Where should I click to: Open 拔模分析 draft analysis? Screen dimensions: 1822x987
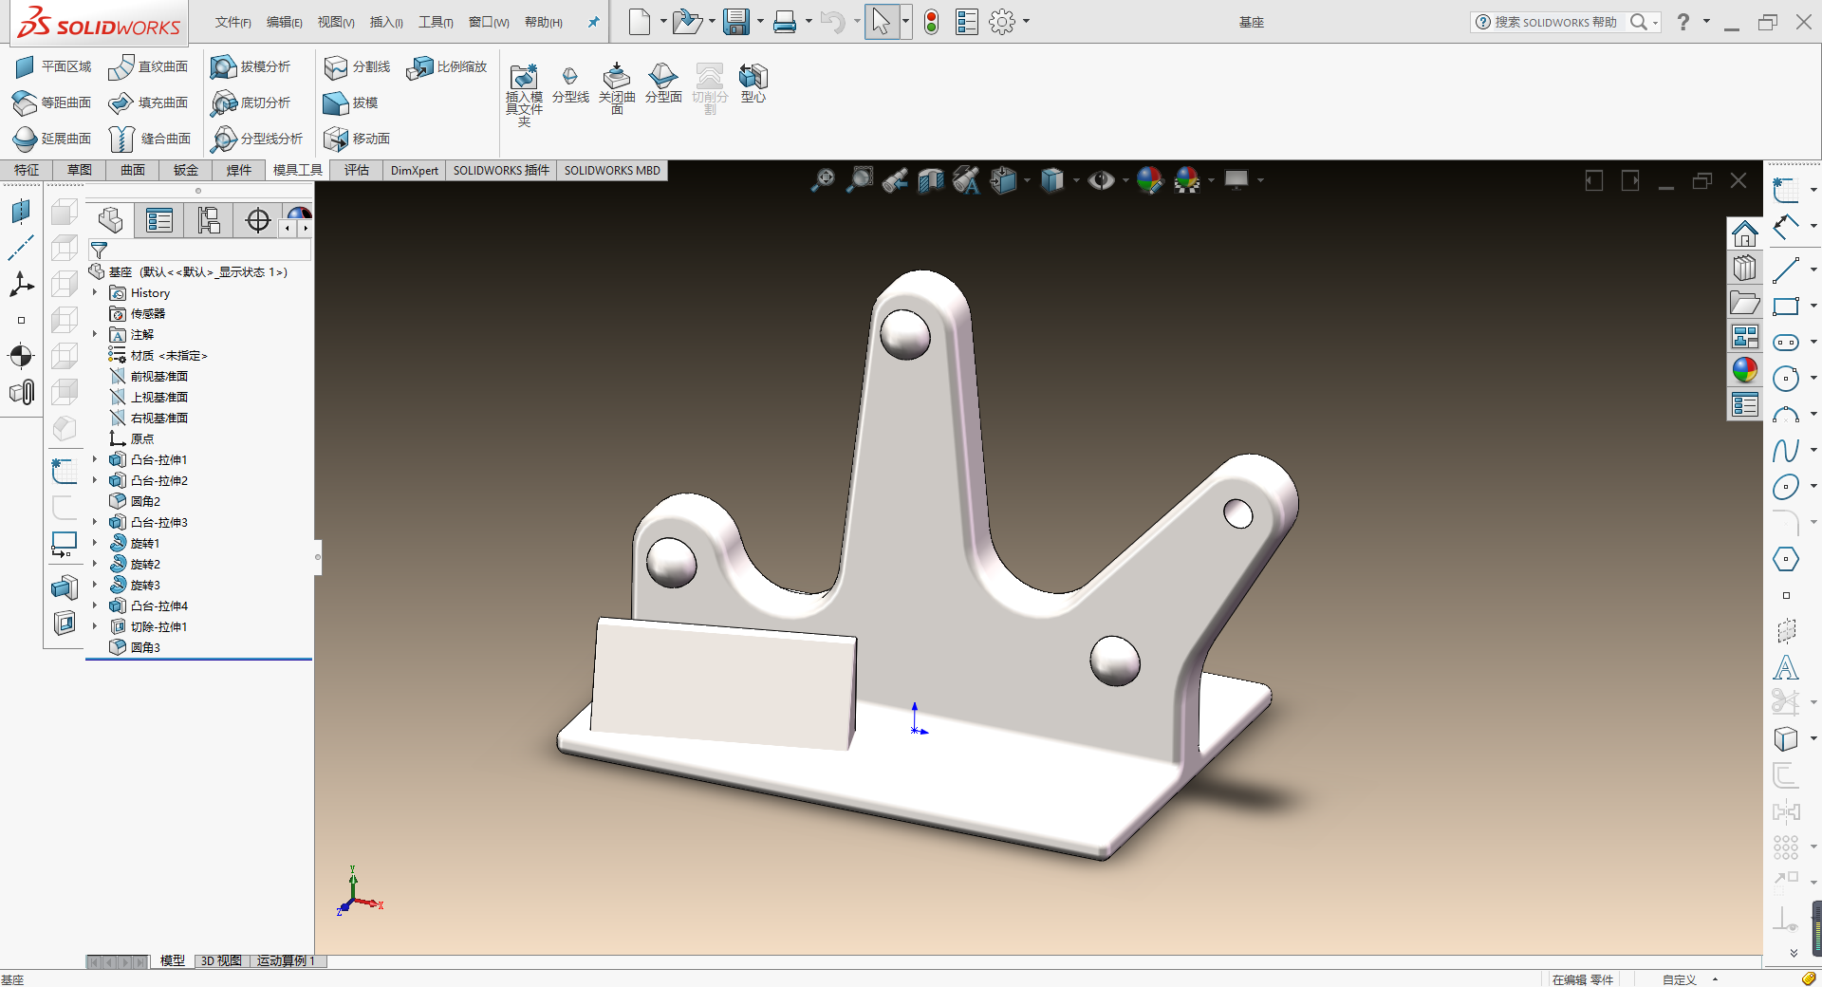(251, 66)
